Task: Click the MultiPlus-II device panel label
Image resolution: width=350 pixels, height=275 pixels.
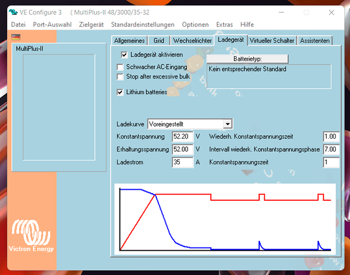Action: coord(30,48)
